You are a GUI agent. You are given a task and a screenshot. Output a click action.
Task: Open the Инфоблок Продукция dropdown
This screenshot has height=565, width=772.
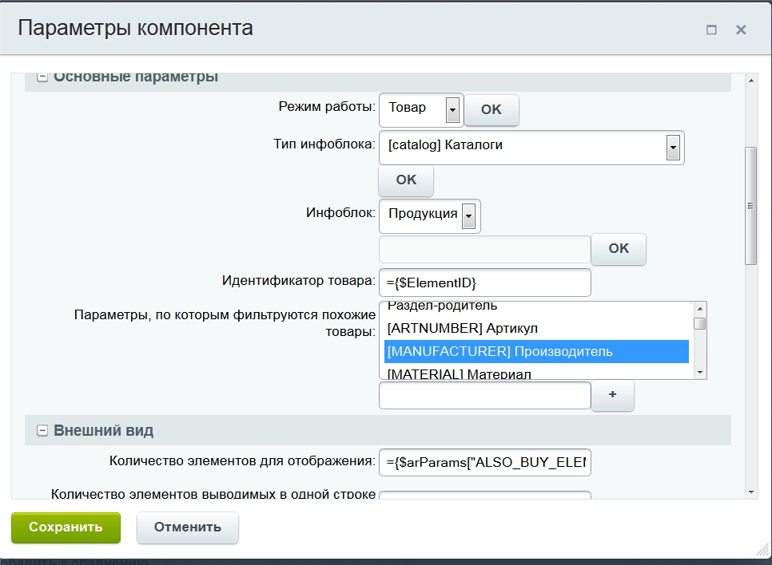pyautogui.click(x=469, y=215)
